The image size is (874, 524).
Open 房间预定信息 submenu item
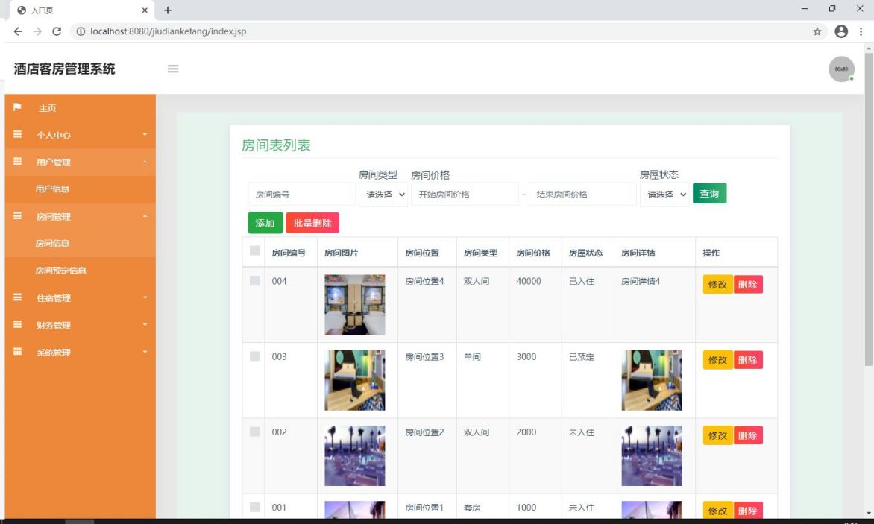pos(81,271)
